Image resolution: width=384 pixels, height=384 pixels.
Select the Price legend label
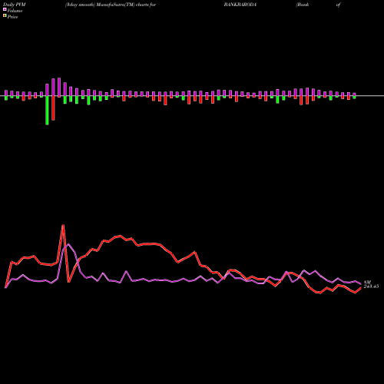(12, 17)
